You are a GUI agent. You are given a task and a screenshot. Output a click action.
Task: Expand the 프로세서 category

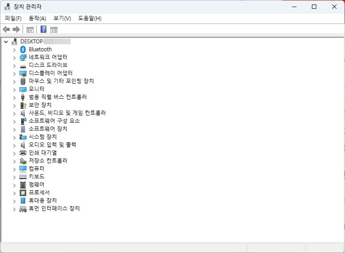click(x=14, y=193)
